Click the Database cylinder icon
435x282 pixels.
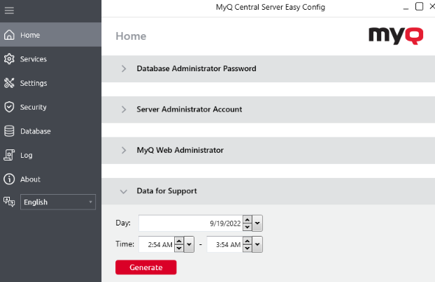[x=10, y=131]
